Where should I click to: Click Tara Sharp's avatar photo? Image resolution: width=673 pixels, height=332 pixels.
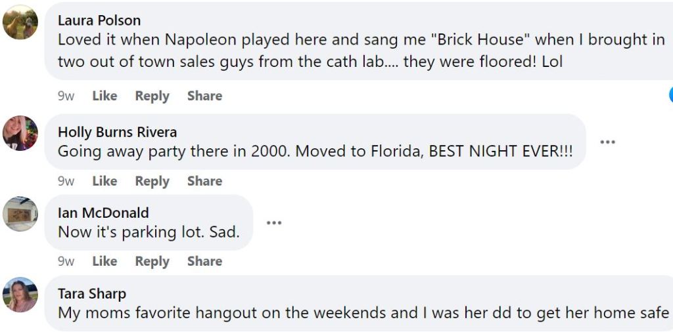20,295
